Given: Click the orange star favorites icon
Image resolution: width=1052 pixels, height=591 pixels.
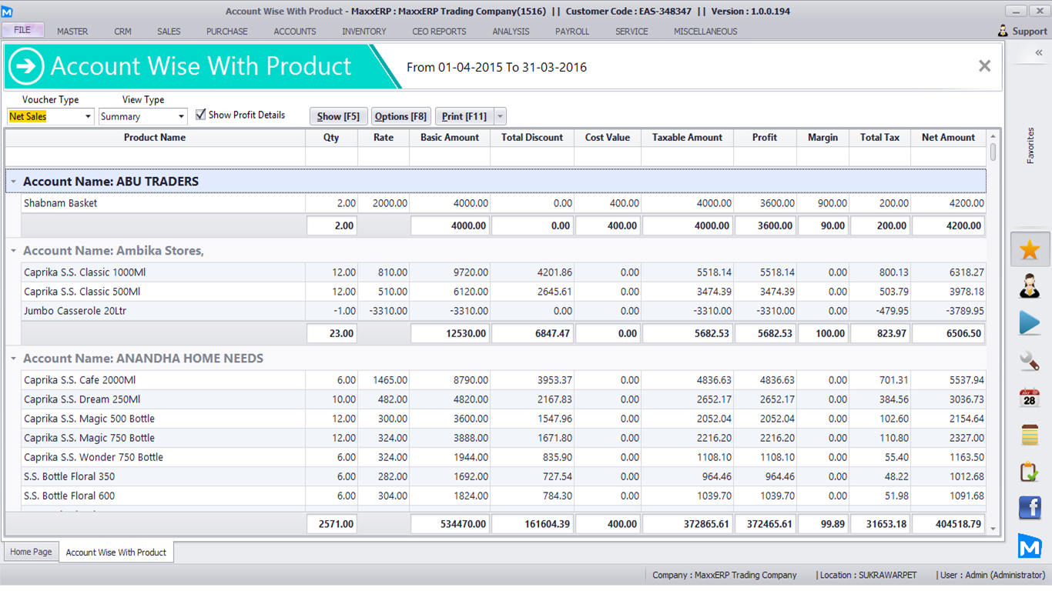Looking at the screenshot, I should pos(1030,249).
